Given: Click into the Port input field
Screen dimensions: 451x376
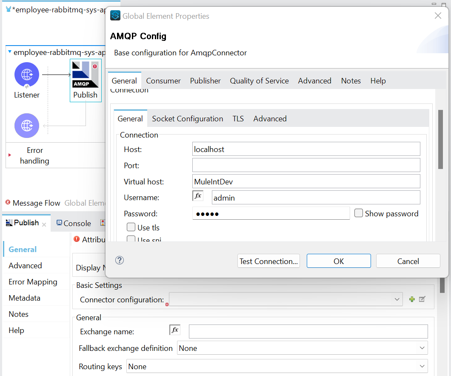Looking at the screenshot, I should 306,165.
